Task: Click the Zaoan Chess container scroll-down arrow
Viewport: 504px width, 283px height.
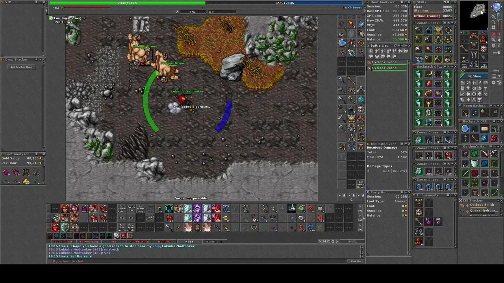Action: click(x=455, y=61)
